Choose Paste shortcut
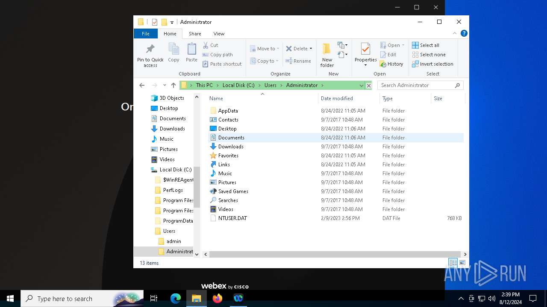 pyautogui.click(x=222, y=64)
